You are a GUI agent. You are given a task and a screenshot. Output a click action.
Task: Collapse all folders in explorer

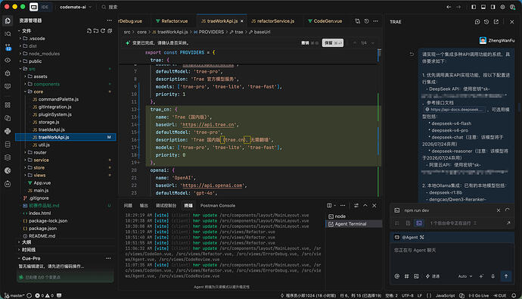pos(110,30)
